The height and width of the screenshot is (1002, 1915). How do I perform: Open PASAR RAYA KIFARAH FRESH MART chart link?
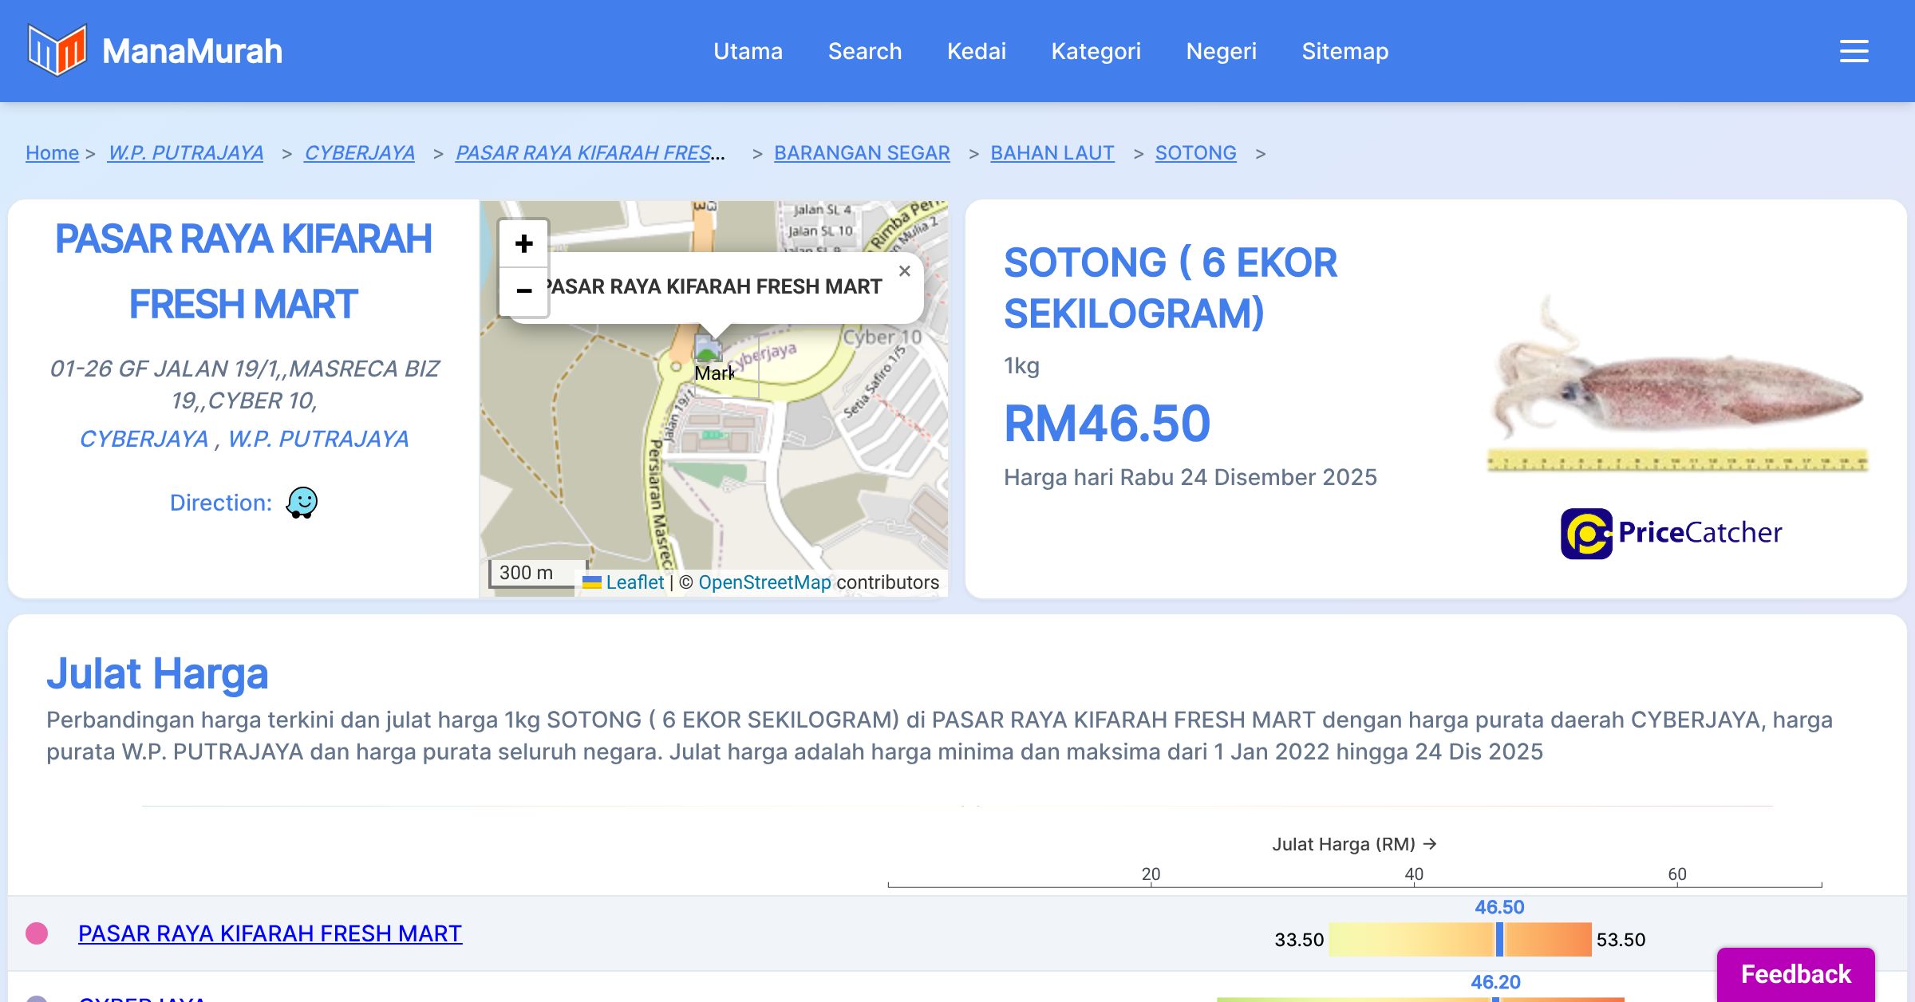[x=270, y=933]
